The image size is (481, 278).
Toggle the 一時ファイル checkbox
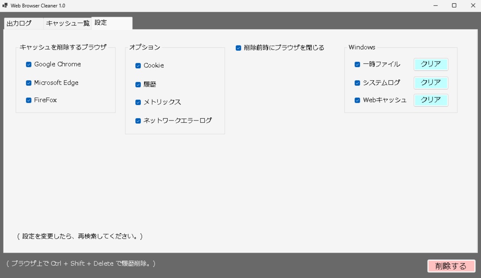[x=357, y=64]
